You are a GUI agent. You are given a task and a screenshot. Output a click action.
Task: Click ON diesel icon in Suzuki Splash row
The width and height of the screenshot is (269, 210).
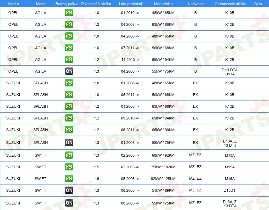point(69,142)
